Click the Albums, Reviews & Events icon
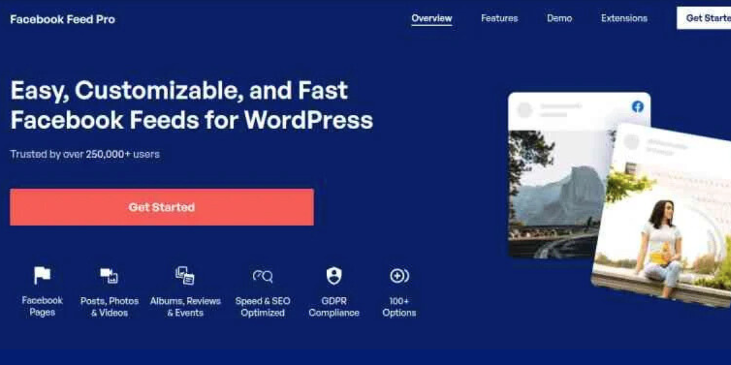The height and width of the screenshot is (365, 731). [x=185, y=276]
